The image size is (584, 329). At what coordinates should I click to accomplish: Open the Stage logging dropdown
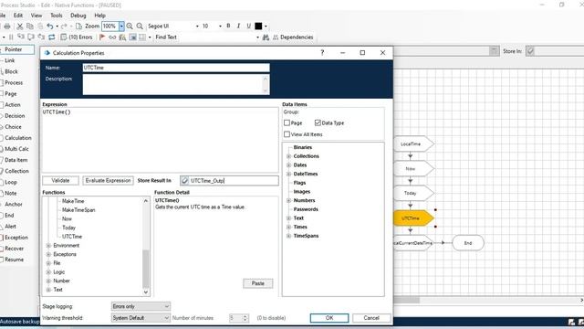click(x=141, y=306)
